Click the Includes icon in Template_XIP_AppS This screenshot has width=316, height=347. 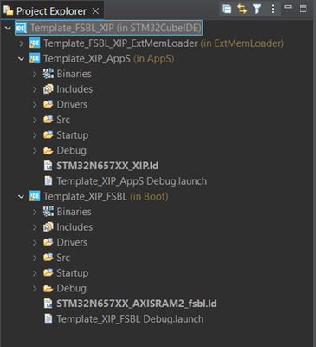tap(48, 89)
